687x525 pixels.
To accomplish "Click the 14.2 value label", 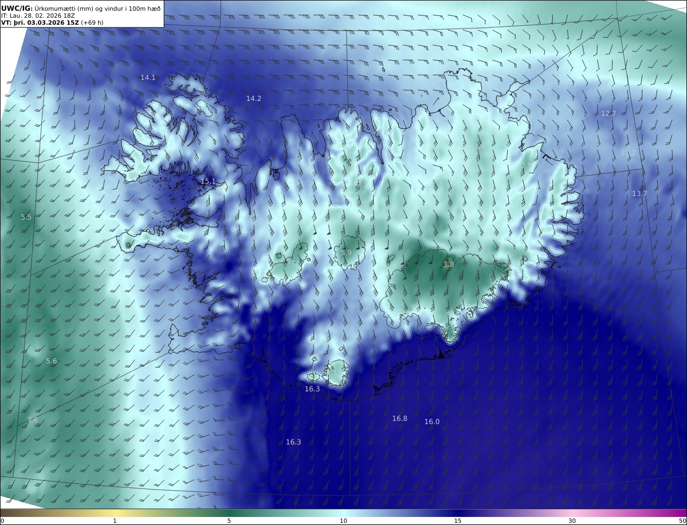I will [254, 99].
